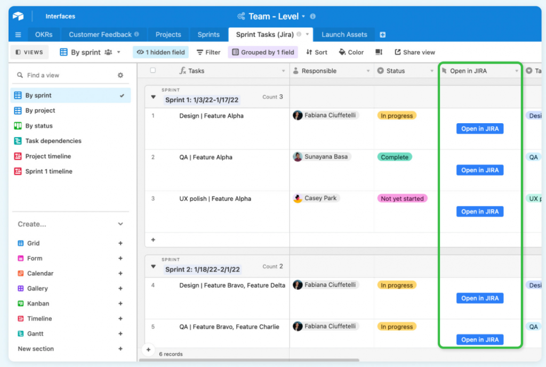This screenshot has height=367, width=546.
Task: Open the 1 hidden field option
Action: click(x=160, y=52)
